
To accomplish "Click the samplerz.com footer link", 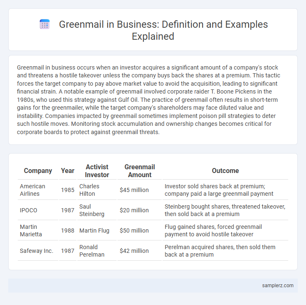I will click(278, 286).
